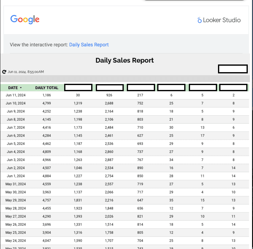Click daily total value 4,966

coord(47,160)
